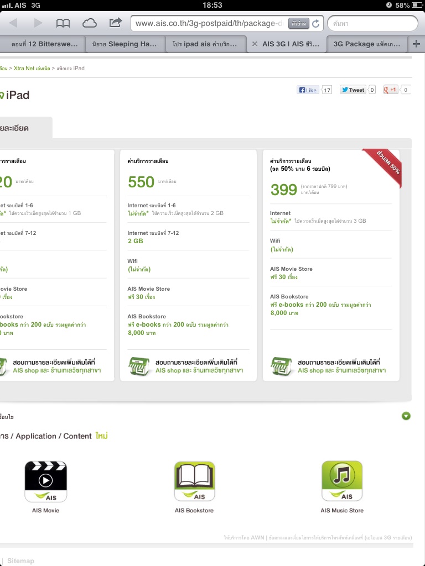Viewport: 425px width, 566px height.
Task: Switch to 3G Package tab
Action: point(367,44)
